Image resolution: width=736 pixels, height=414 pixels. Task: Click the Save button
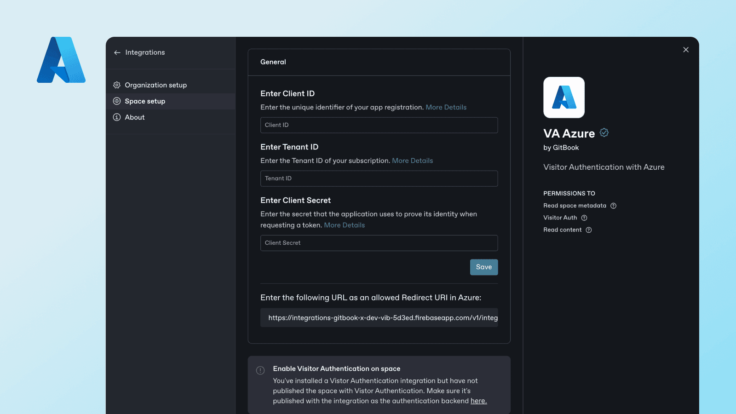[484, 267]
